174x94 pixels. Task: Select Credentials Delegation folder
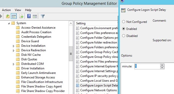coord(36,37)
